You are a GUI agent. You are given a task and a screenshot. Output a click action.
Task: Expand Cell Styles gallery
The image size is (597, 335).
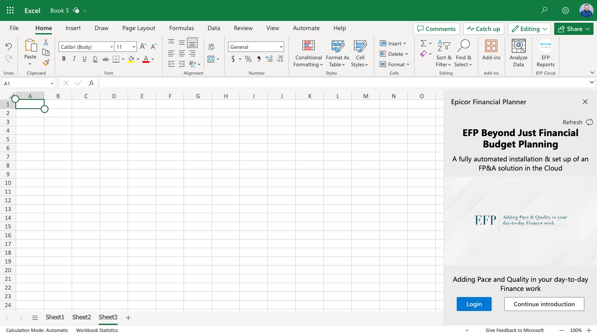(x=360, y=53)
